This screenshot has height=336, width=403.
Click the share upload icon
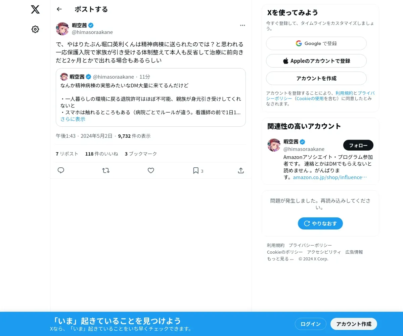(241, 170)
